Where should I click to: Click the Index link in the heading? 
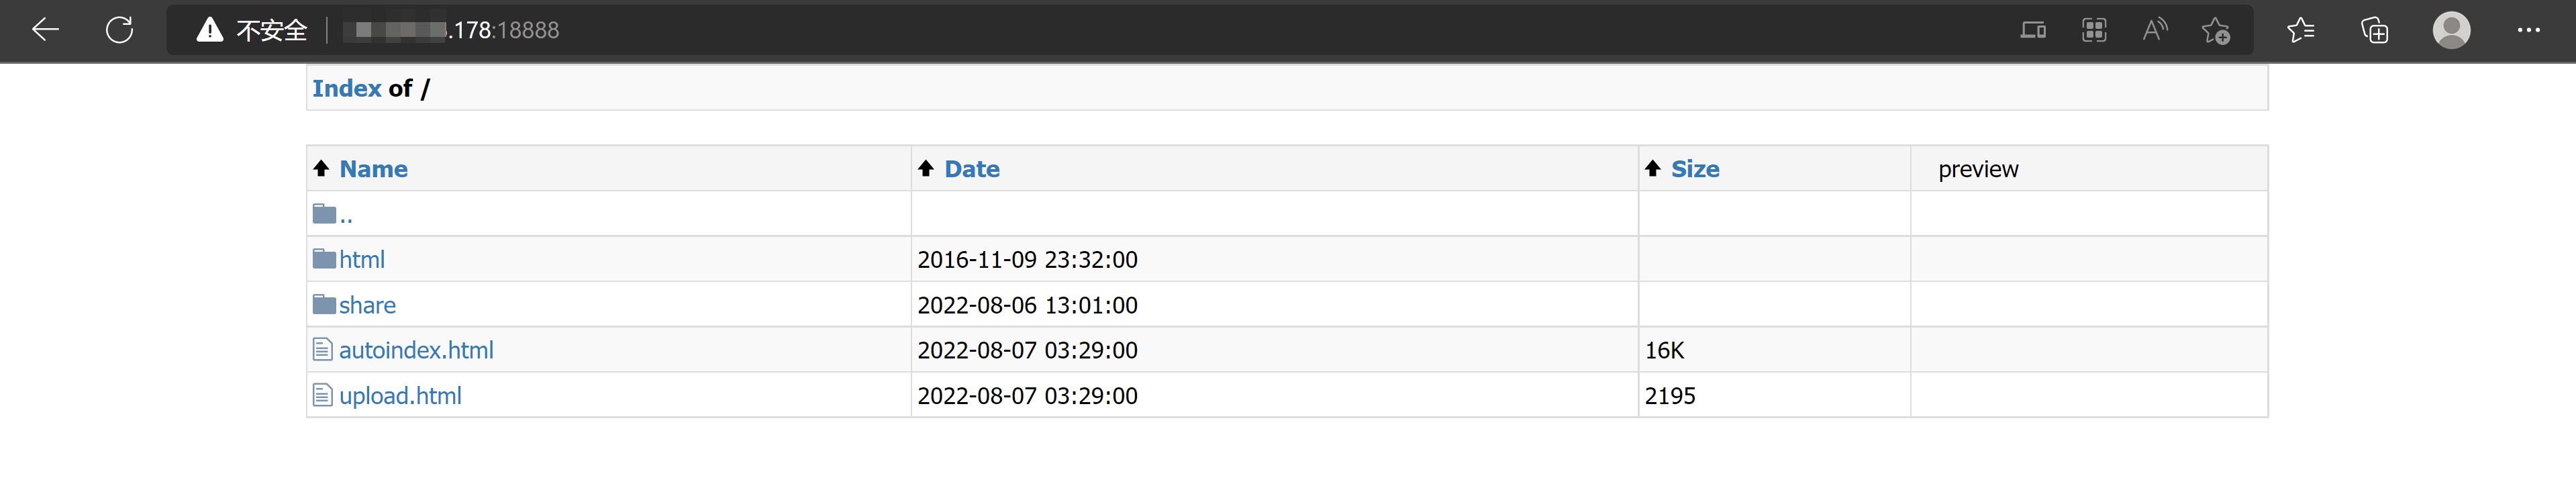(346, 89)
